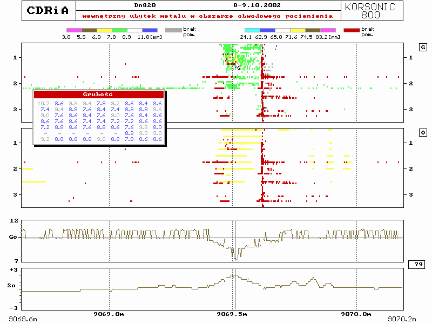Click the '3.8' legend label
The height and width of the screenshot is (324, 432).
[66, 37]
